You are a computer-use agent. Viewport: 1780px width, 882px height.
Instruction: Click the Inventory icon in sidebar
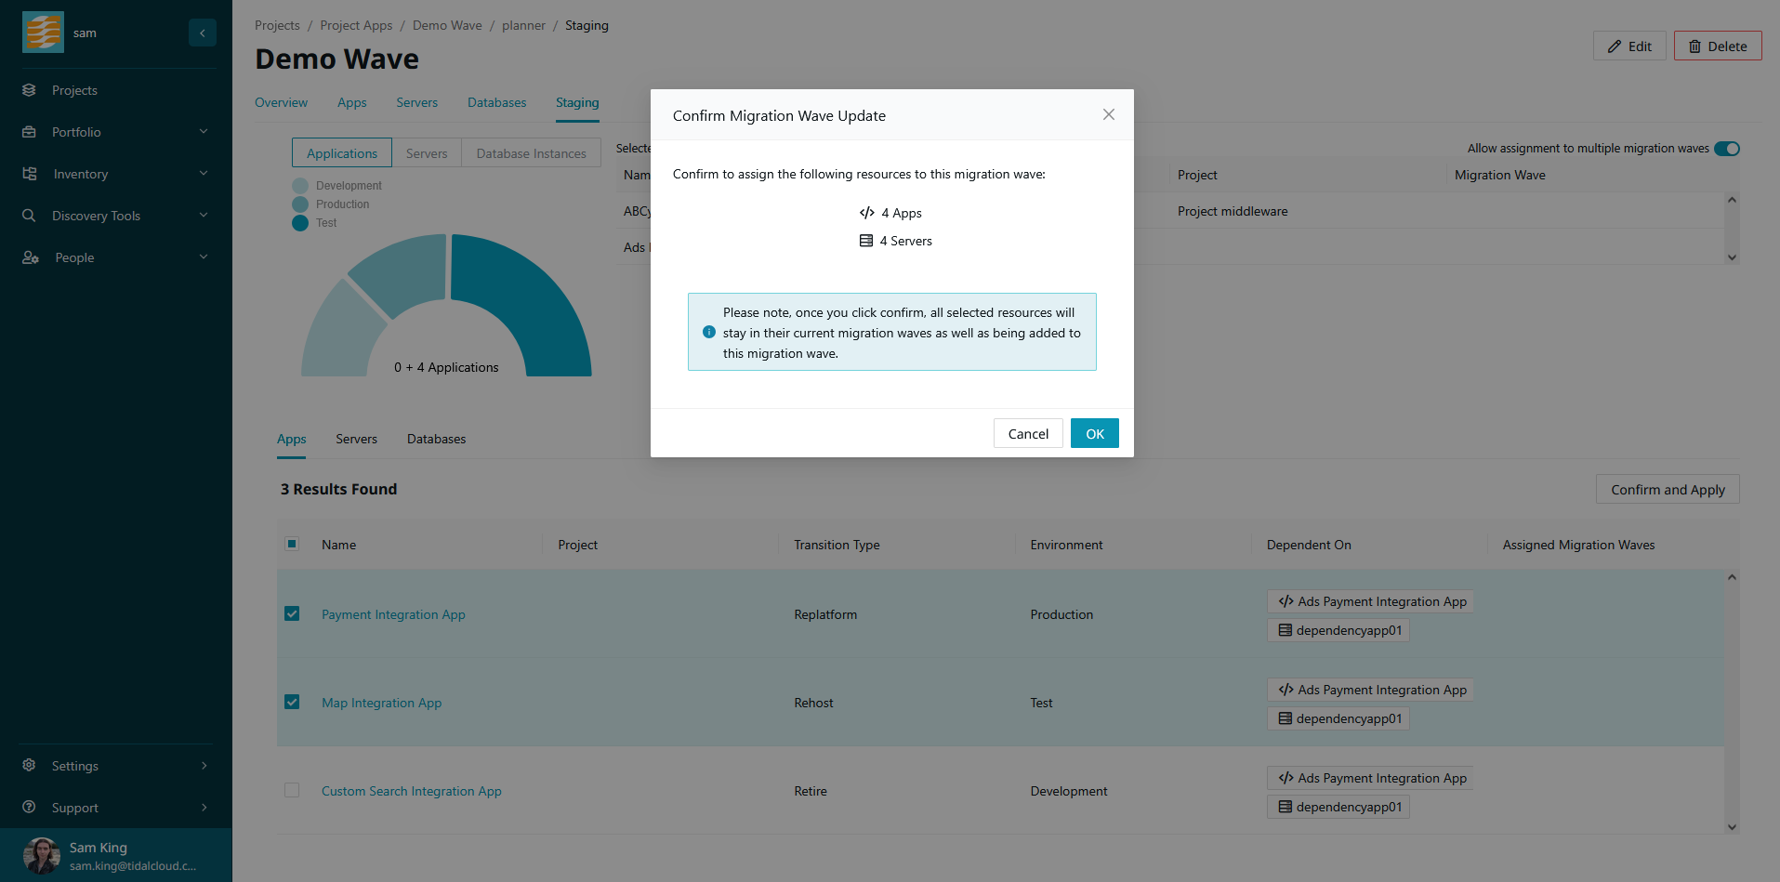pyautogui.click(x=29, y=174)
